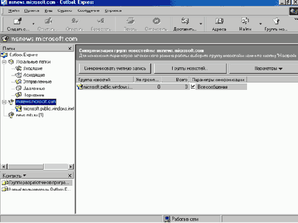The height and width of the screenshot is (223, 298).
Task: Click the Reply to Group toolbar icon
Action: 49,21
